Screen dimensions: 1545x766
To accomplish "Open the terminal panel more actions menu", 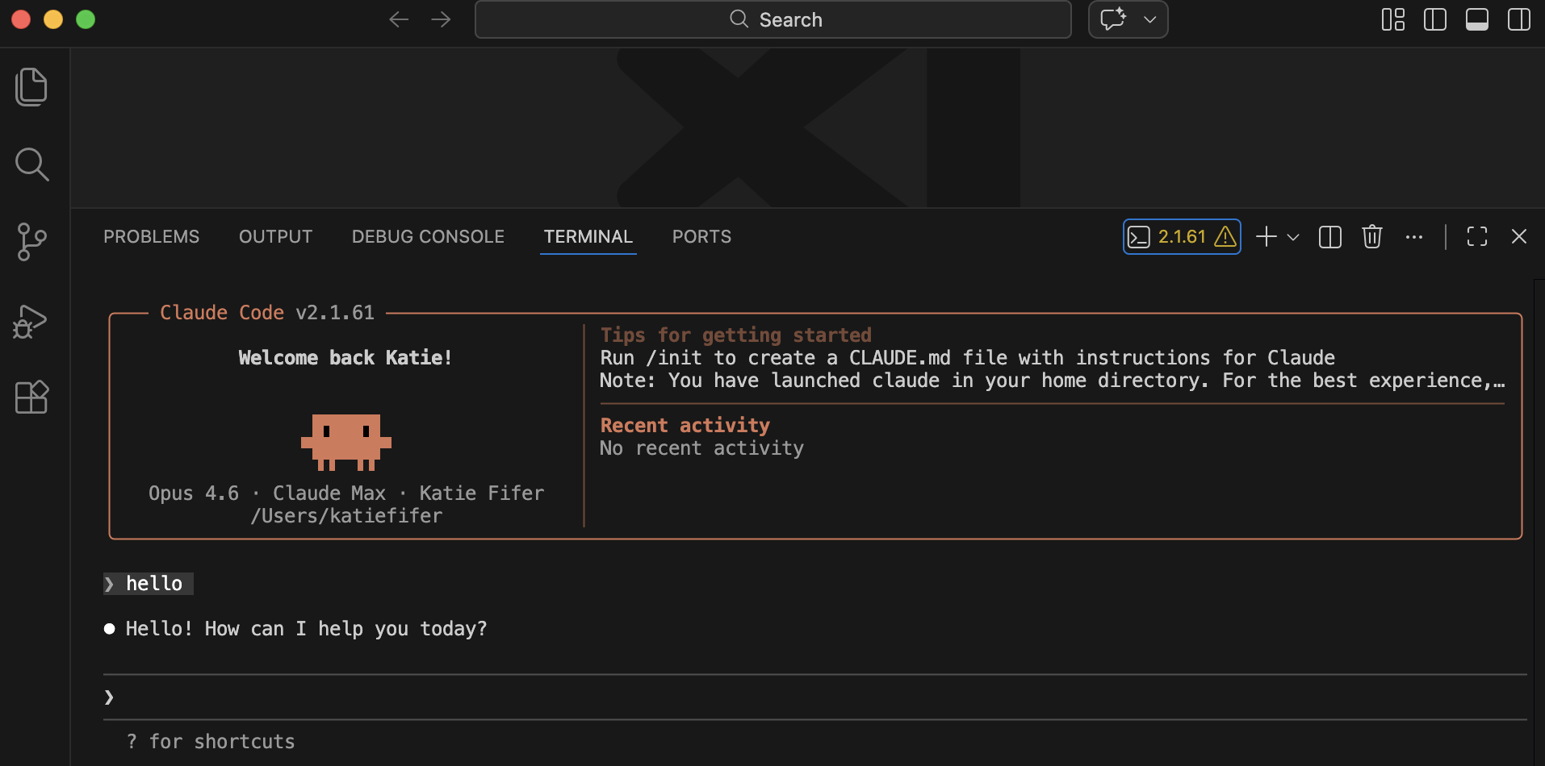I will 1414,237.
